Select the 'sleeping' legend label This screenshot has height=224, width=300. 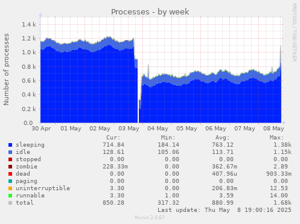[30, 145]
